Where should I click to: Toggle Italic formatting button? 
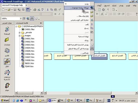[x=59, y=14]
